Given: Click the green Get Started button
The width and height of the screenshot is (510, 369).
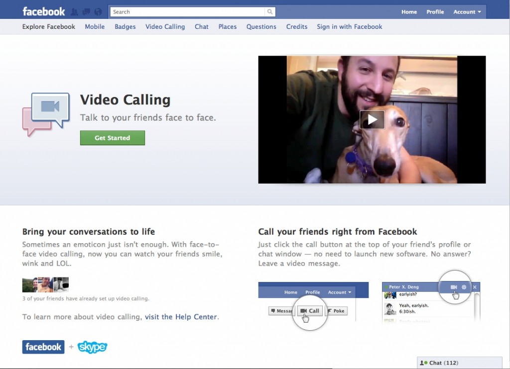Looking at the screenshot, I should tap(113, 138).
